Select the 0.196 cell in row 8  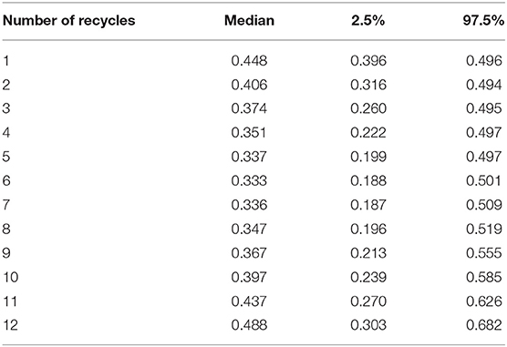[368, 230]
